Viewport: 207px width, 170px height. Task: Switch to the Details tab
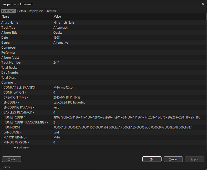[22, 11]
